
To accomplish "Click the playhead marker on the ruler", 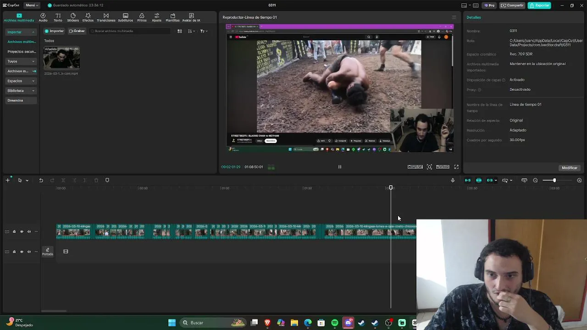I will click(x=391, y=187).
